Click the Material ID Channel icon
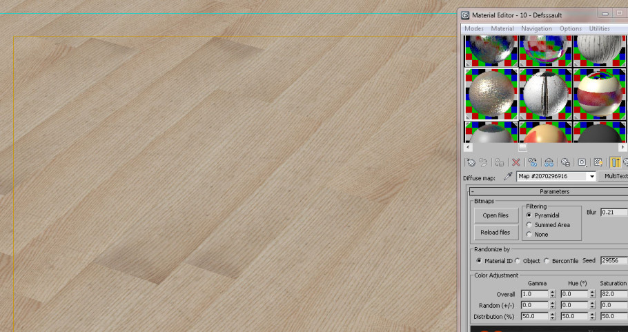Screen dimensions: 628x332 coord(582,162)
